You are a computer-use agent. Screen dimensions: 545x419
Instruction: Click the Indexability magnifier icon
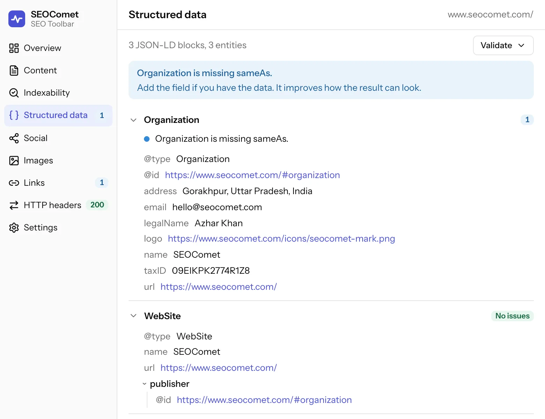(x=14, y=93)
